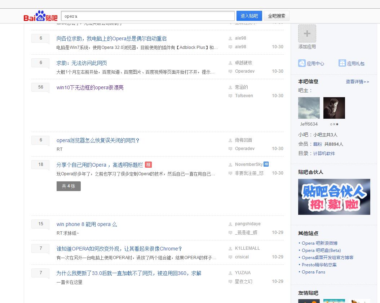The image size is (380, 303).
Task: Click the last replier crisical
Action: tap(242, 257)
